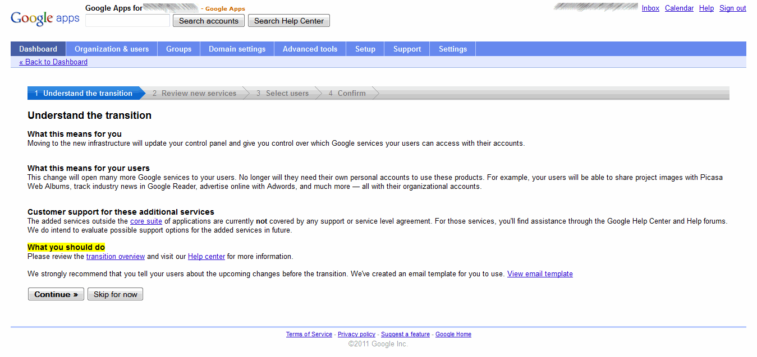This screenshot has width=757, height=357.
Task: Open the core suite link
Action: pyautogui.click(x=146, y=221)
